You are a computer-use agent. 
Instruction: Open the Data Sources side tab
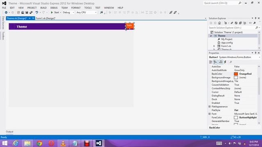point(3,23)
